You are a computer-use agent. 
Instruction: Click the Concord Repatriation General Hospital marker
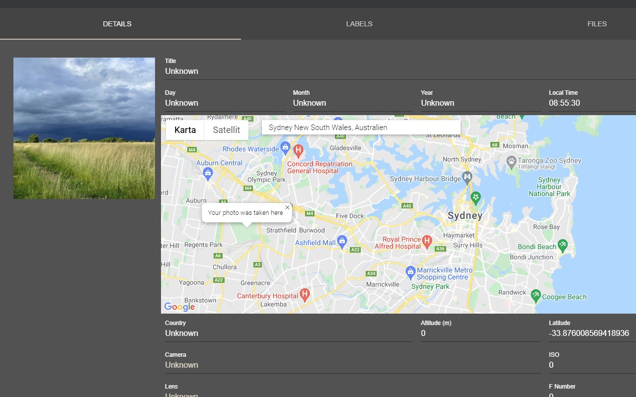click(299, 149)
